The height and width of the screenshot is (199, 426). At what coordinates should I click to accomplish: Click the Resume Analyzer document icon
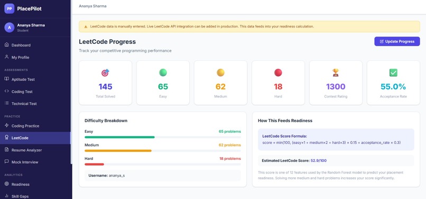pos(7,150)
